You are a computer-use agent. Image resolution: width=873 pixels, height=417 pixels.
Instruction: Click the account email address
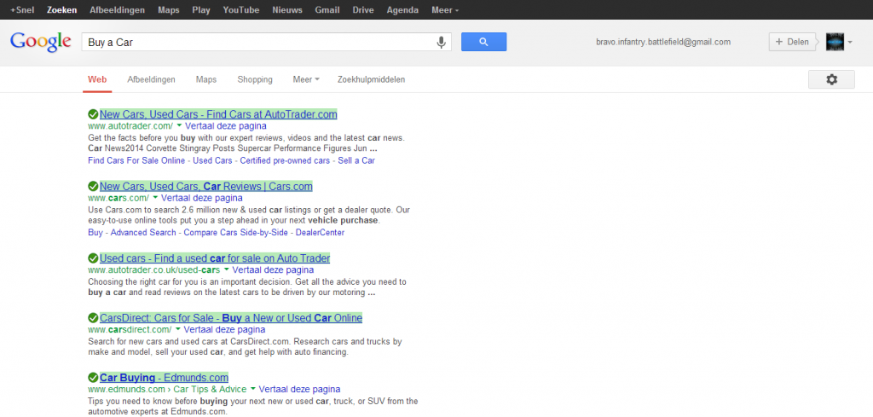point(663,42)
